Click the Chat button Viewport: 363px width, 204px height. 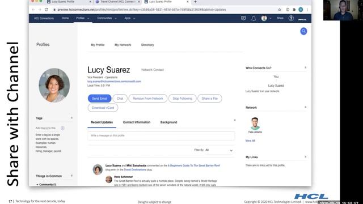120,99
